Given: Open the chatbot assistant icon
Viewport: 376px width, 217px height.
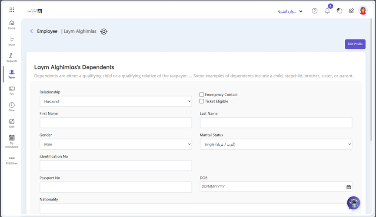Looking at the screenshot, I should coord(353,203).
